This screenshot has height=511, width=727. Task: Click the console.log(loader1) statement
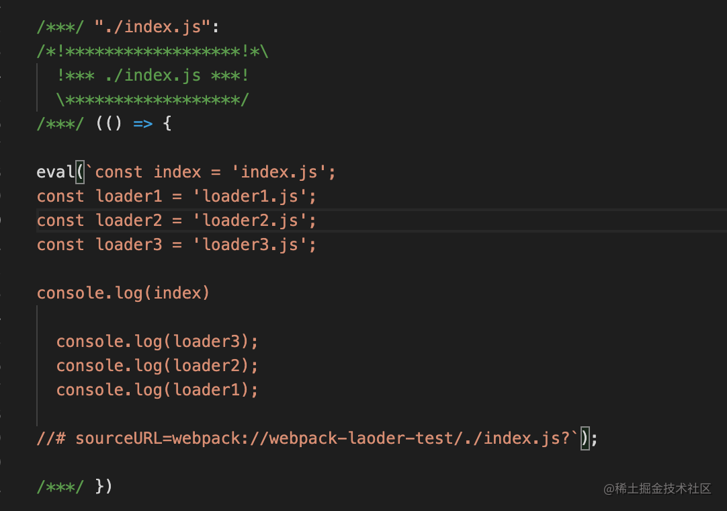tap(157, 390)
